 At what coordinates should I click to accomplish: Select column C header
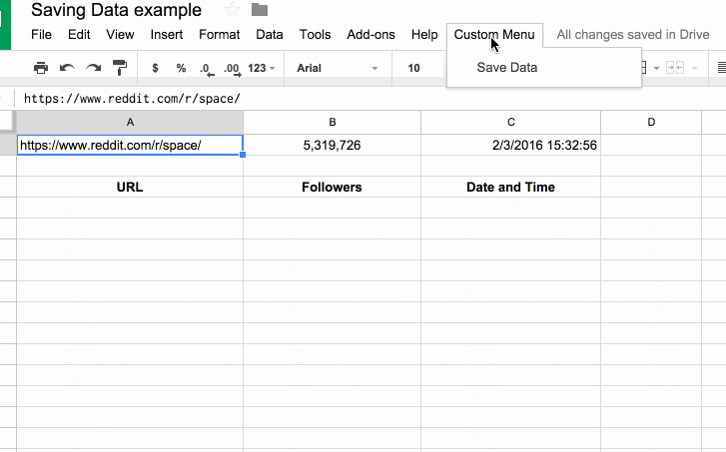(x=510, y=122)
